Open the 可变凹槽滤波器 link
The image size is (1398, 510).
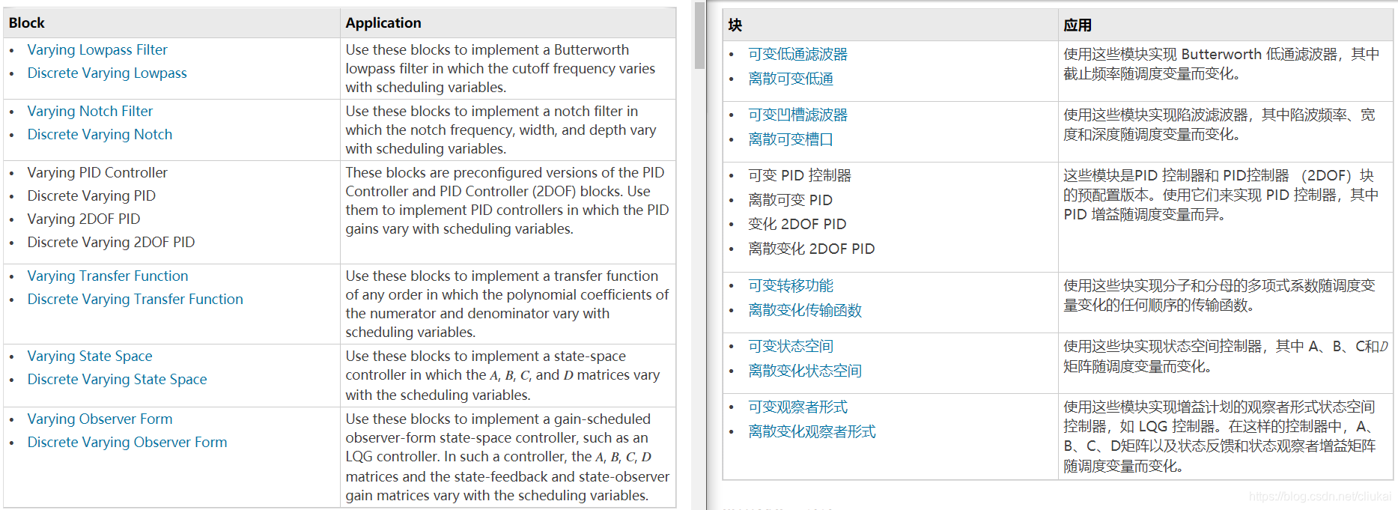point(797,115)
